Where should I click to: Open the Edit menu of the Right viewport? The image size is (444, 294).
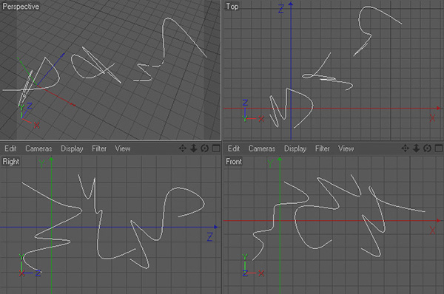10,148
